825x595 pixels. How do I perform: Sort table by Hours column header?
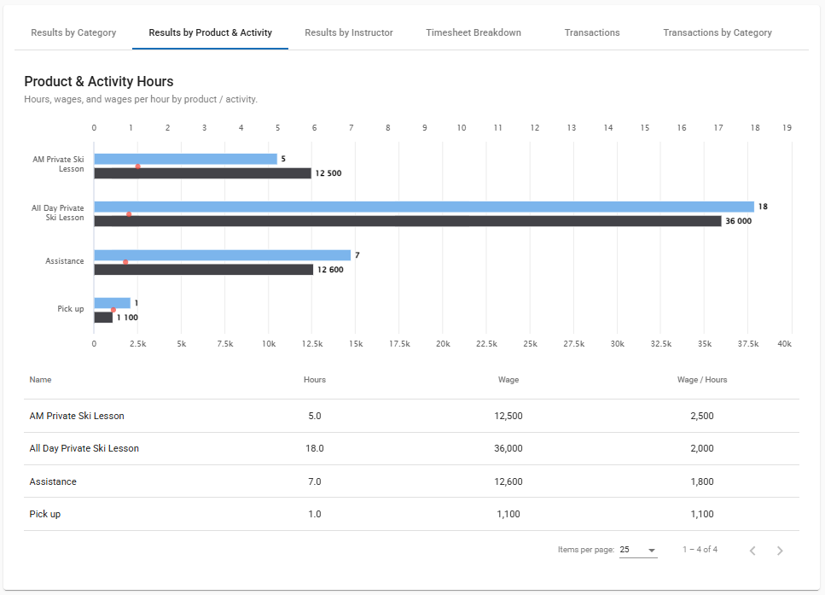click(x=314, y=380)
